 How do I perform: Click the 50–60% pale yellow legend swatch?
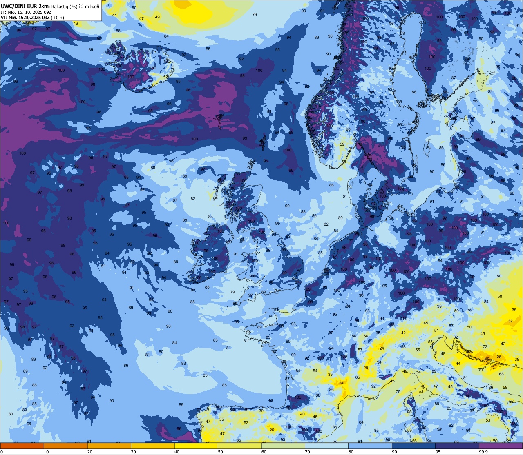pyautogui.click(x=239, y=446)
